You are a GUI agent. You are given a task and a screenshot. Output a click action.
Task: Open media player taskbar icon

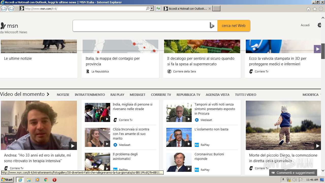[x=37, y=180]
